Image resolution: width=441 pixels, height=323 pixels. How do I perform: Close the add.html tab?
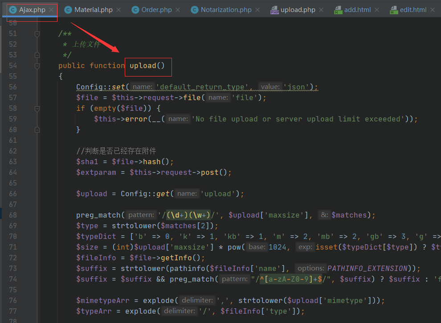click(377, 10)
